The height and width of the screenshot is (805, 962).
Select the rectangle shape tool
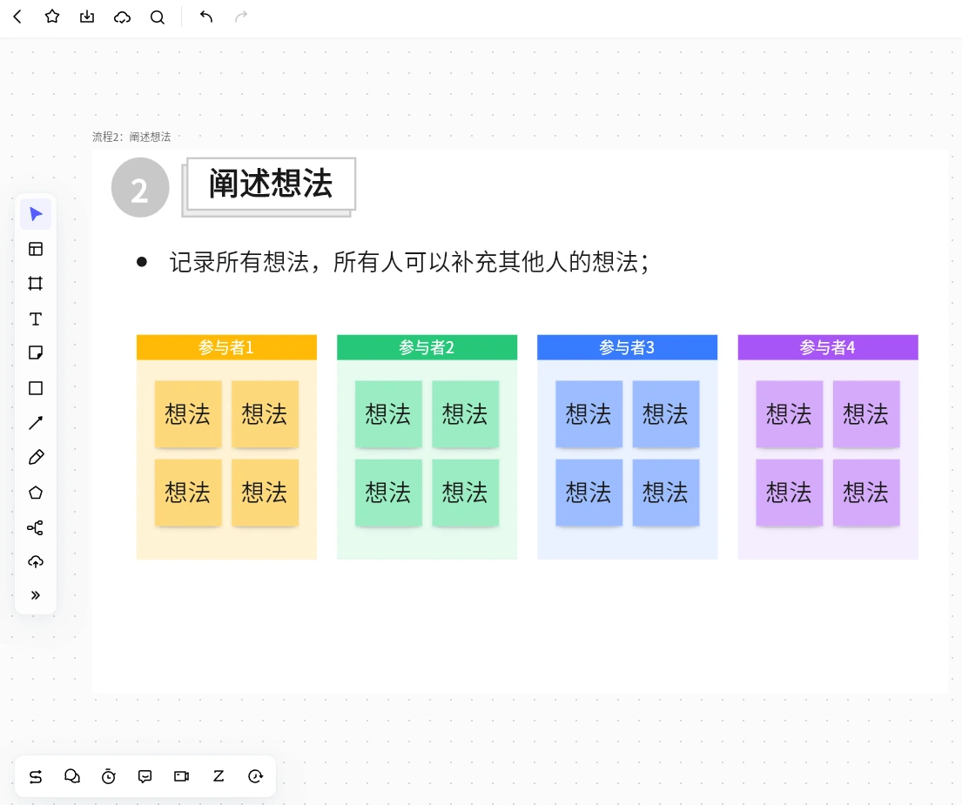[x=36, y=388]
